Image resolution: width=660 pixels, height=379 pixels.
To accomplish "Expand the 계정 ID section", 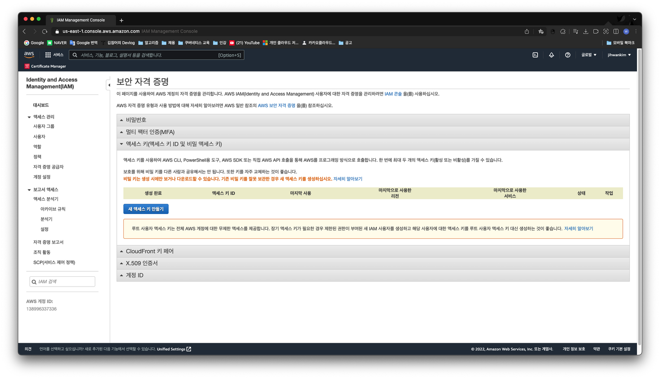I will coord(373,275).
